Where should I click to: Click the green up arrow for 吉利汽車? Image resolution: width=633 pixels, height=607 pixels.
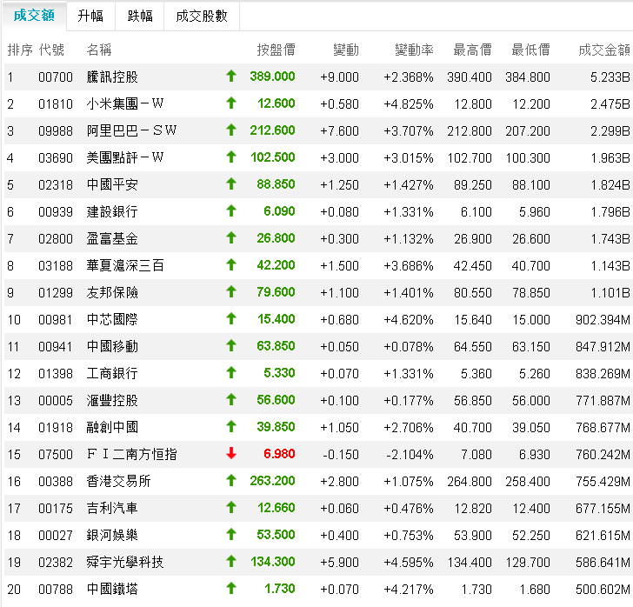tap(231, 508)
